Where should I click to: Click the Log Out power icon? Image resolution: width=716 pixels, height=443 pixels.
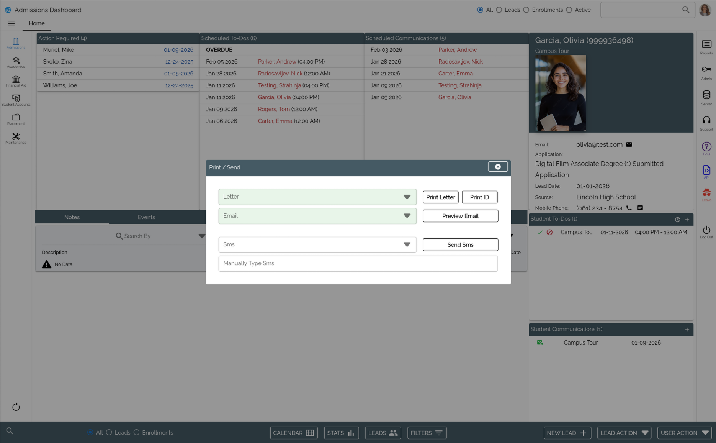pos(706,231)
